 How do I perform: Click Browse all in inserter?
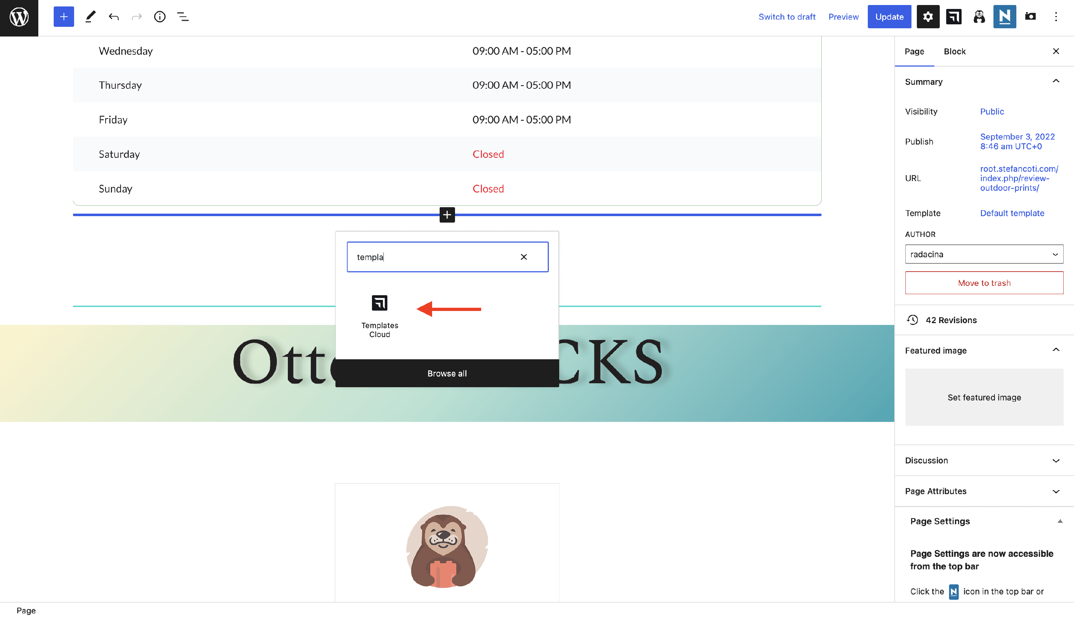tap(447, 374)
